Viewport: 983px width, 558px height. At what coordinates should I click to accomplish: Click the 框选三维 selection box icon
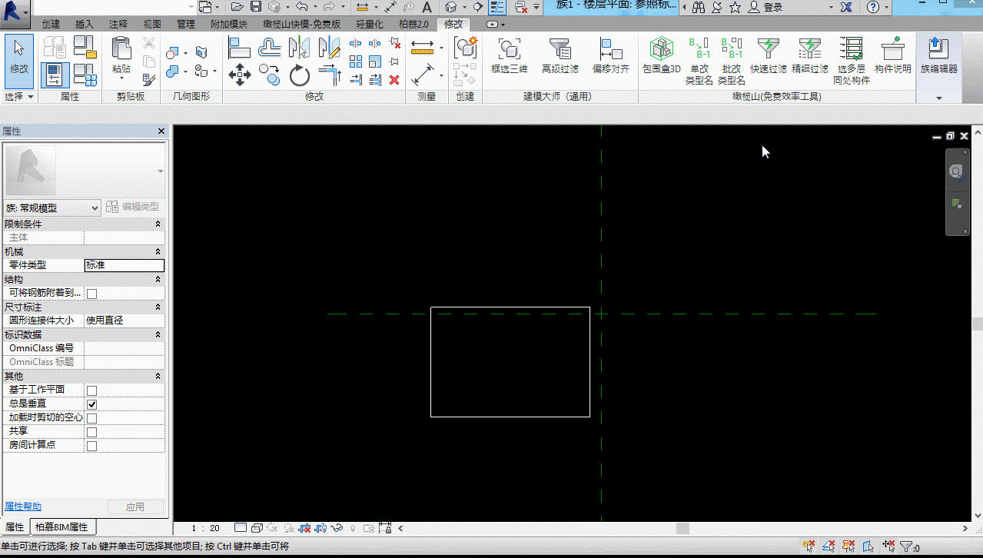point(509,55)
